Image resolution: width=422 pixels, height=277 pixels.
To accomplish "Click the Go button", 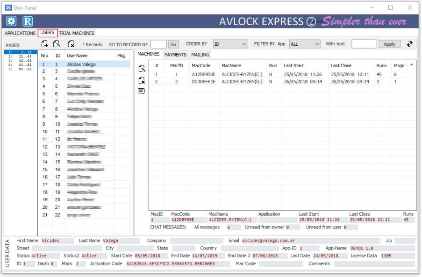I will 173,44.
